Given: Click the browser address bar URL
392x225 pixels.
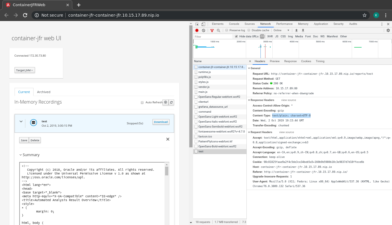Looking at the screenshot, I should [x=114, y=15].
